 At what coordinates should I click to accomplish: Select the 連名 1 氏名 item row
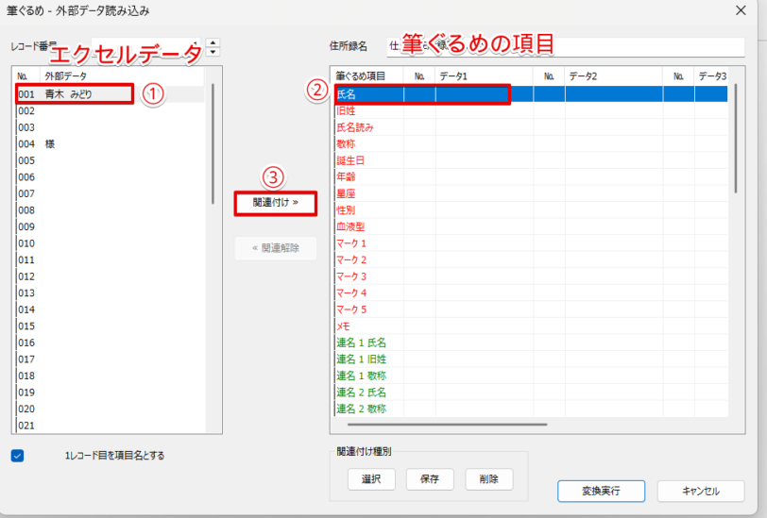point(531,343)
